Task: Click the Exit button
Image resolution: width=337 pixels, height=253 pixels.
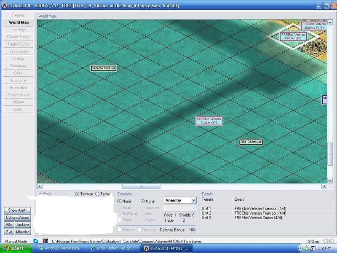Action: point(9,232)
